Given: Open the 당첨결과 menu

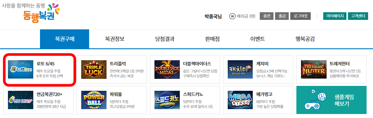Looking at the screenshot, I should [165, 39].
